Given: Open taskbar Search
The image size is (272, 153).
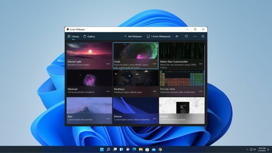Looking at the screenshot, I should coord(108,150).
